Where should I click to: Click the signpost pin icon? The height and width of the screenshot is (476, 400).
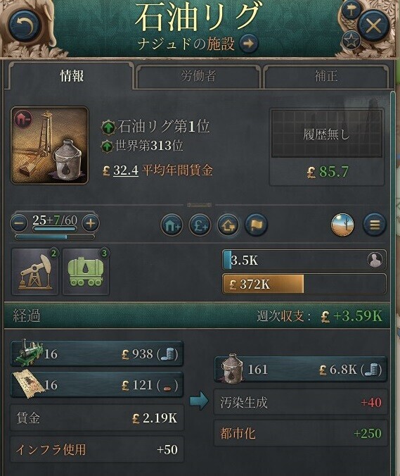[351, 11]
